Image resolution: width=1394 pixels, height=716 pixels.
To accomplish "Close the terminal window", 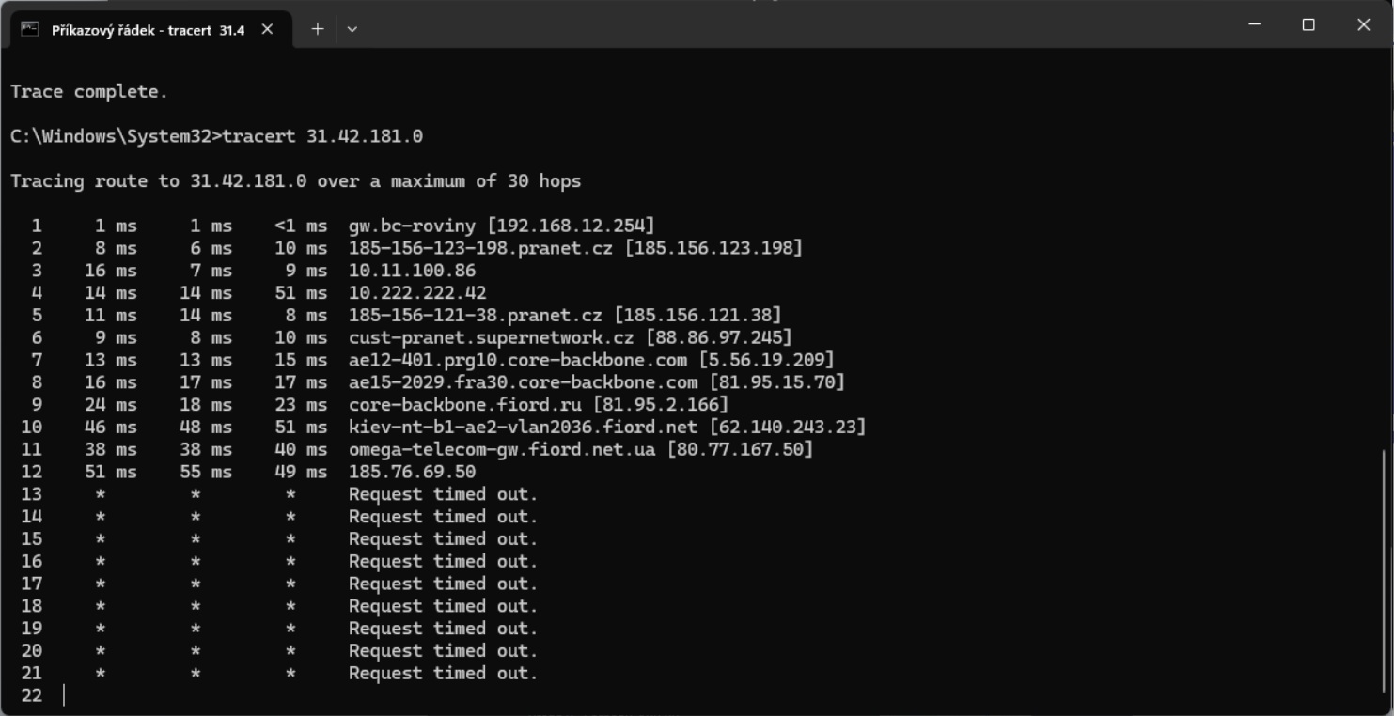I will [1363, 25].
